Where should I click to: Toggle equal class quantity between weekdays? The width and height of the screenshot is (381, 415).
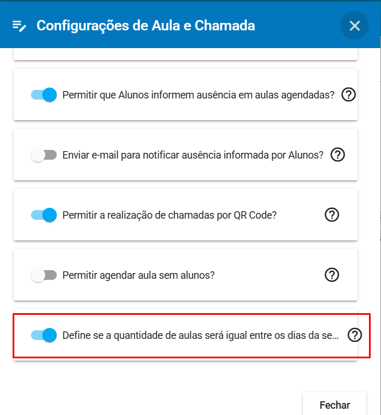[x=44, y=335]
